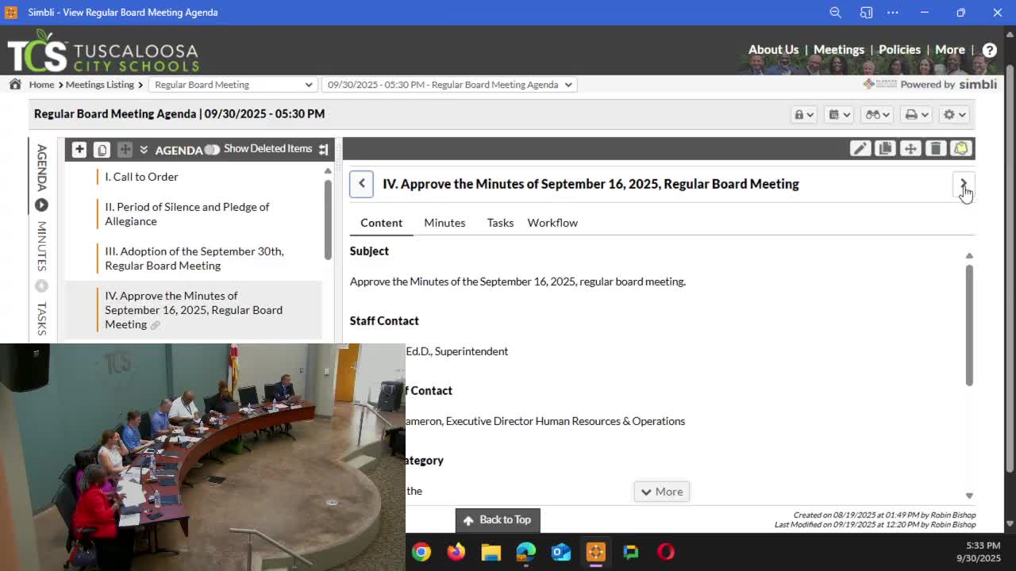Click the agenda list vertical scrollbar
This screenshot has width=1016, height=571.
[328, 218]
